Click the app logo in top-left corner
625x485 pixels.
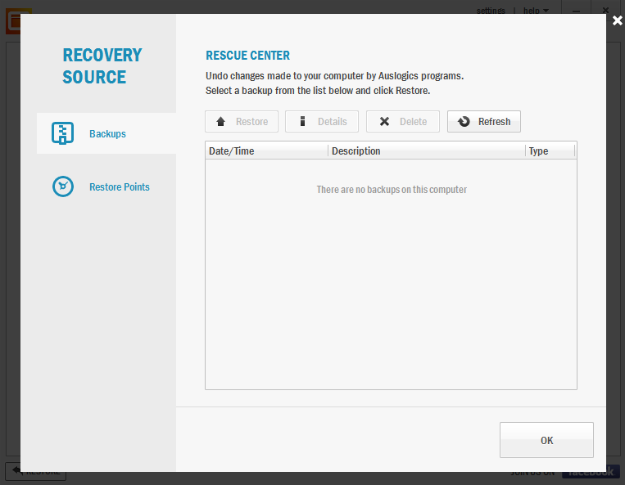coord(16,22)
